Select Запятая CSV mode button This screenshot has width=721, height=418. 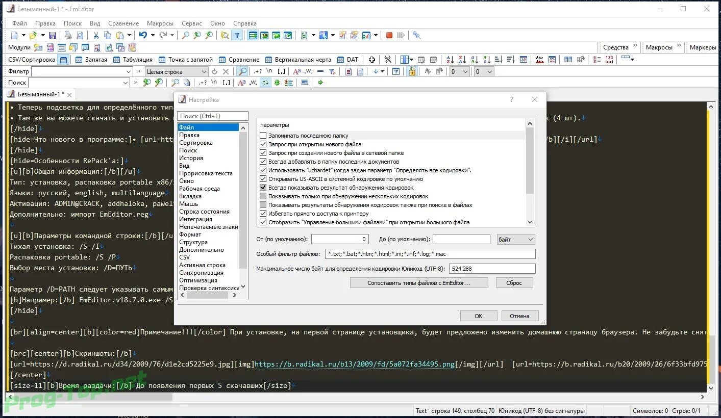pyautogui.click(x=91, y=60)
